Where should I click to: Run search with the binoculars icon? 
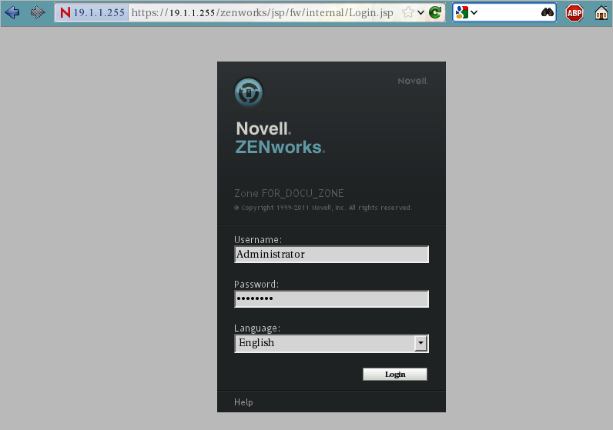click(x=548, y=12)
